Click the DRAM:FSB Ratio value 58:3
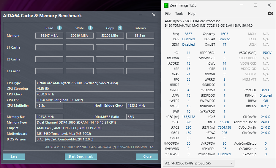 click(140, 117)
